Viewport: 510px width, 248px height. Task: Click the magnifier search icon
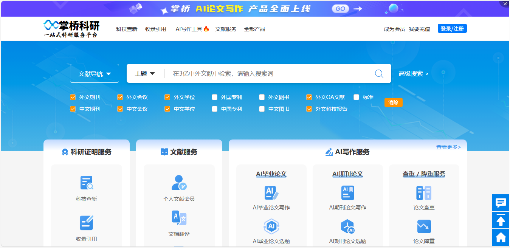379,74
